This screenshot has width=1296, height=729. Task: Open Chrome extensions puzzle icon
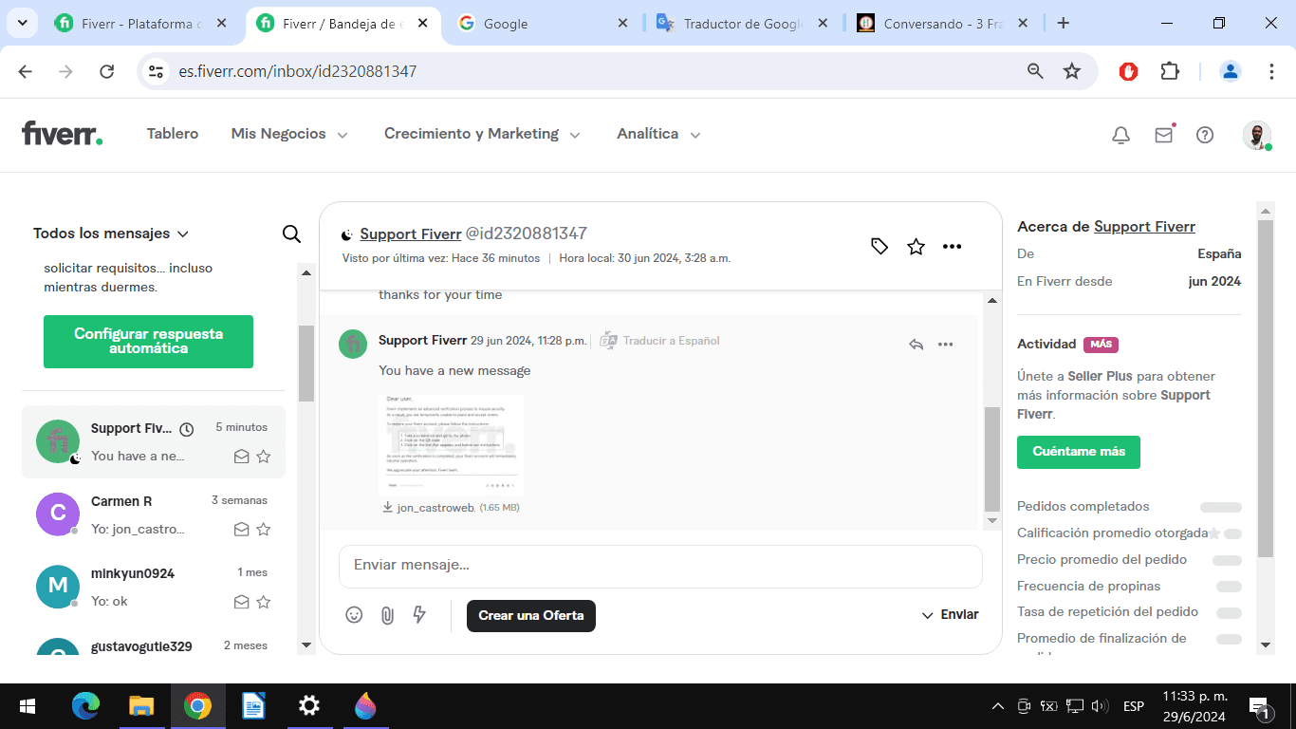1170,71
